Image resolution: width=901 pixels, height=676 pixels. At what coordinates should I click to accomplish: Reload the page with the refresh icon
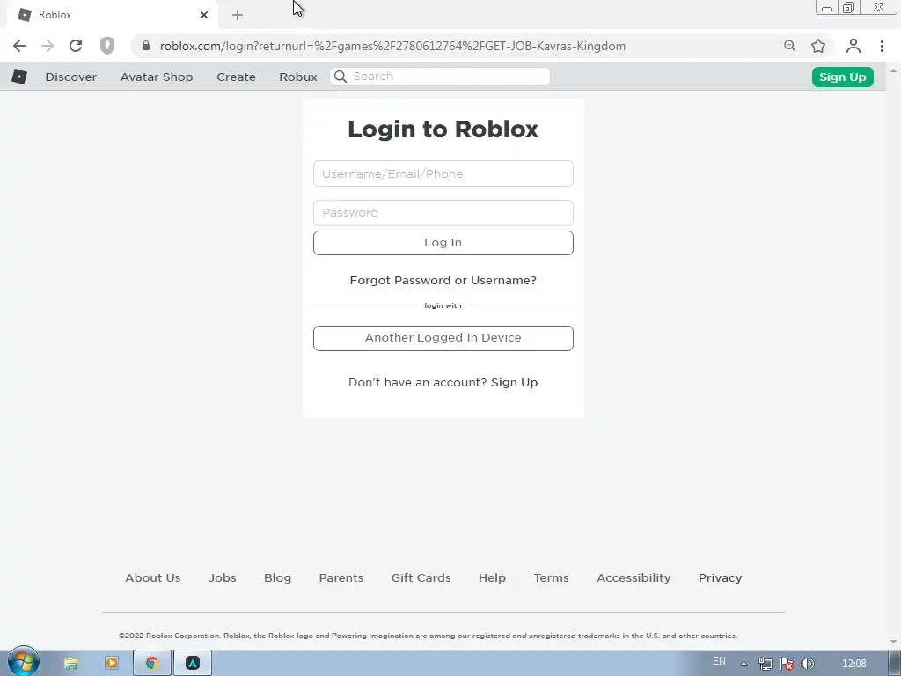pyautogui.click(x=76, y=46)
